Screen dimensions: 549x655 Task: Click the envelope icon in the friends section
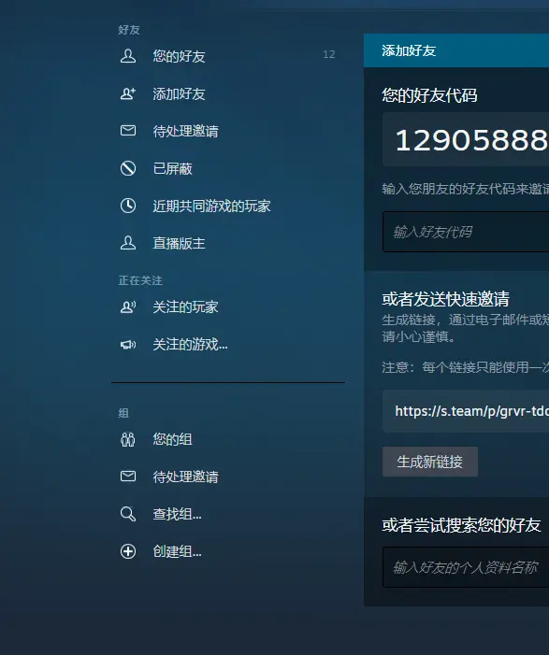[128, 131]
